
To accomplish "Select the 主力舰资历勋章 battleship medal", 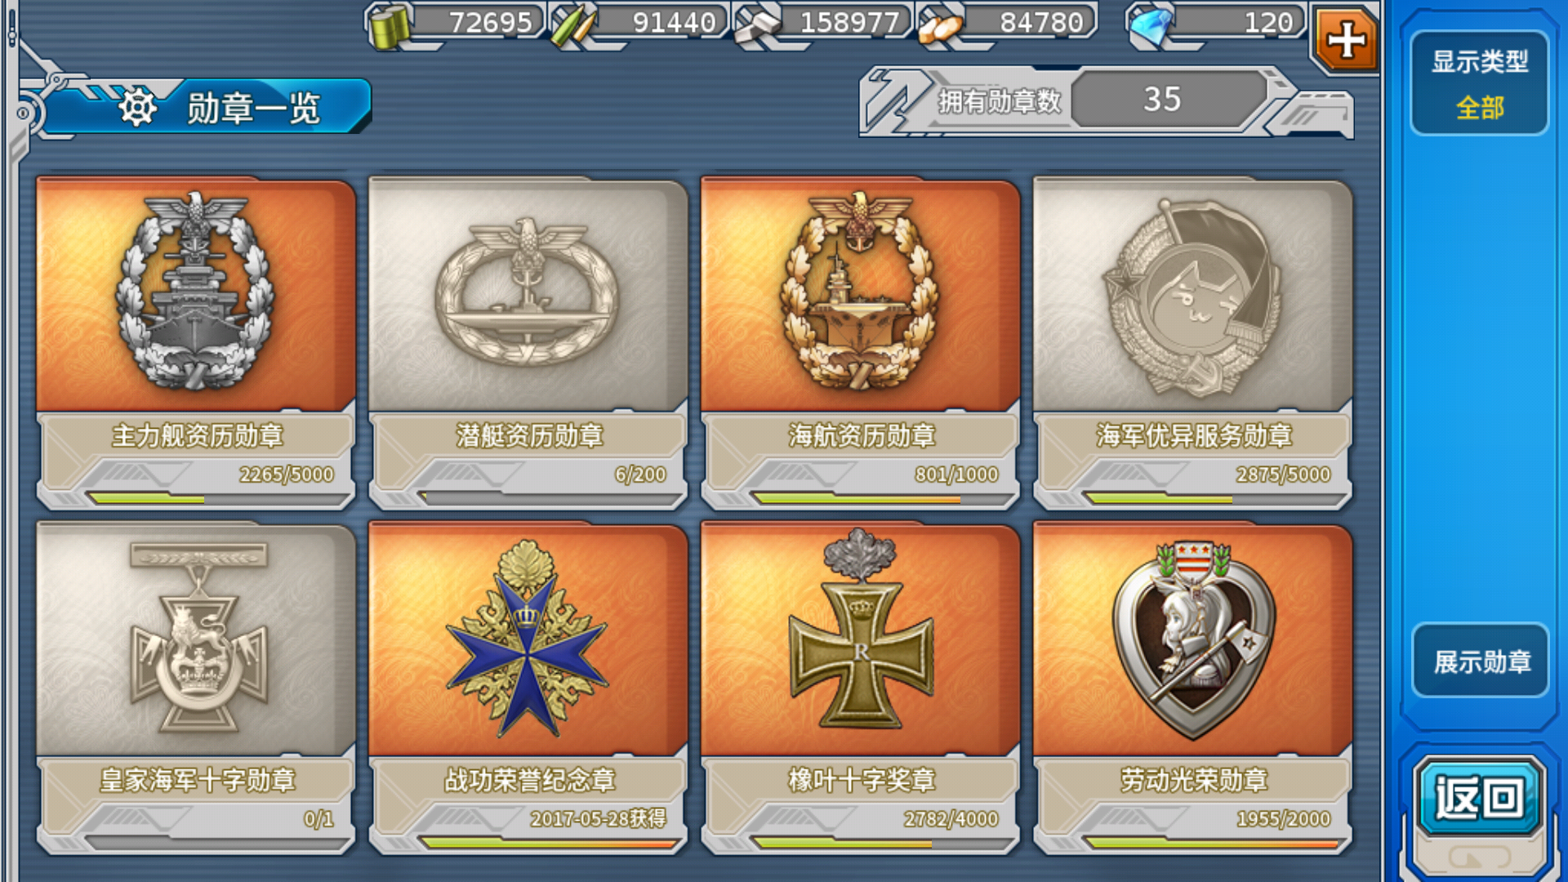I will [196, 343].
